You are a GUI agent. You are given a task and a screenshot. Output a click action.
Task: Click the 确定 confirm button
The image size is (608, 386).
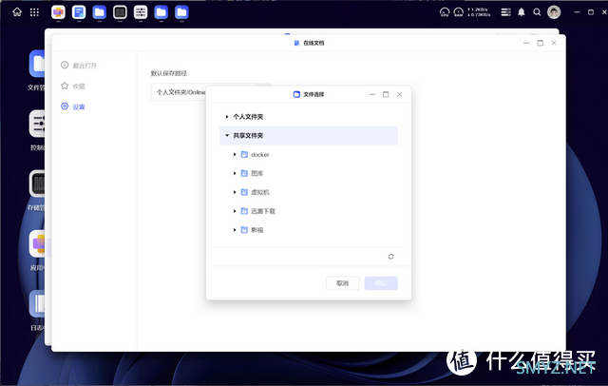[381, 283]
